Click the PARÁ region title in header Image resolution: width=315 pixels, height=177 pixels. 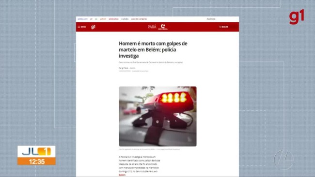pyautogui.click(x=152, y=27)
